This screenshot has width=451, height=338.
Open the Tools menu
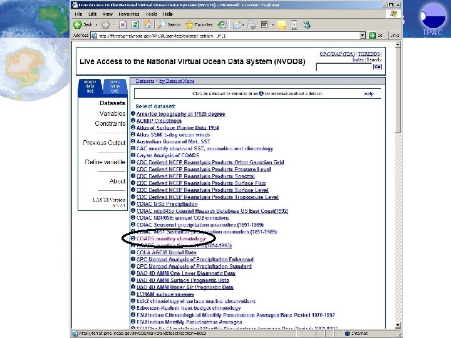(152, 14)
